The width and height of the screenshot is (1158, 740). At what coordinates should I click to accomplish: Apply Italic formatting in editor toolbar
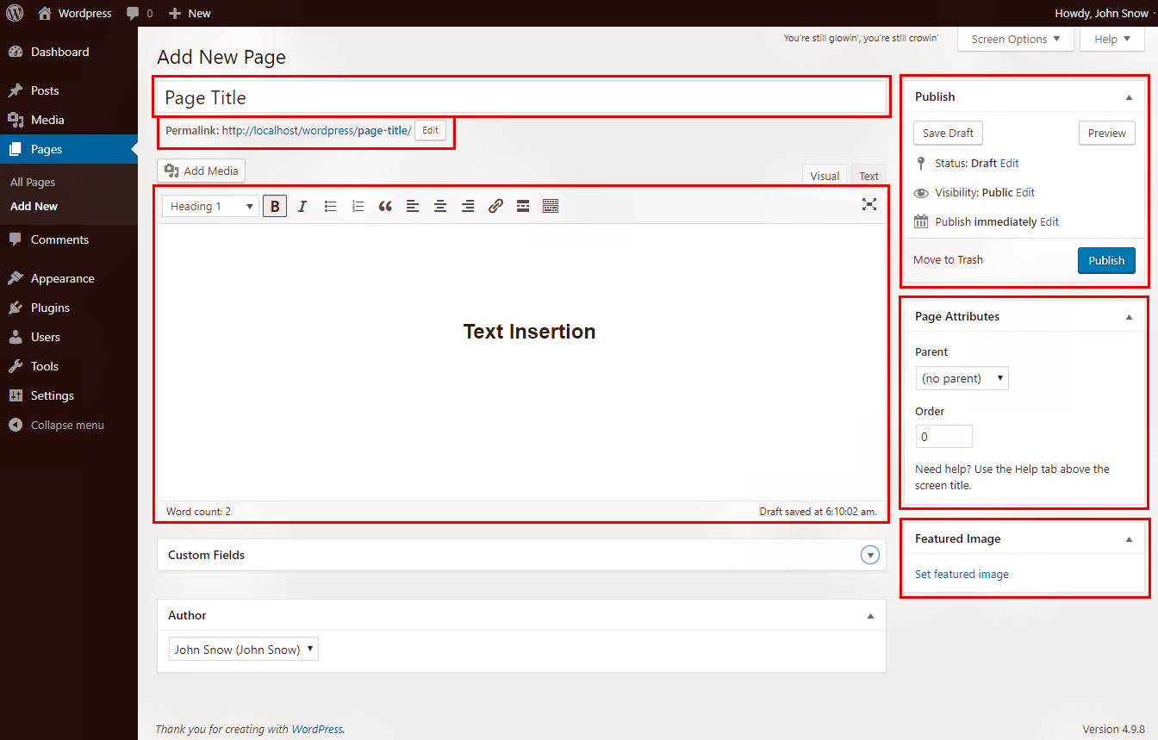(x=302, y=206)
